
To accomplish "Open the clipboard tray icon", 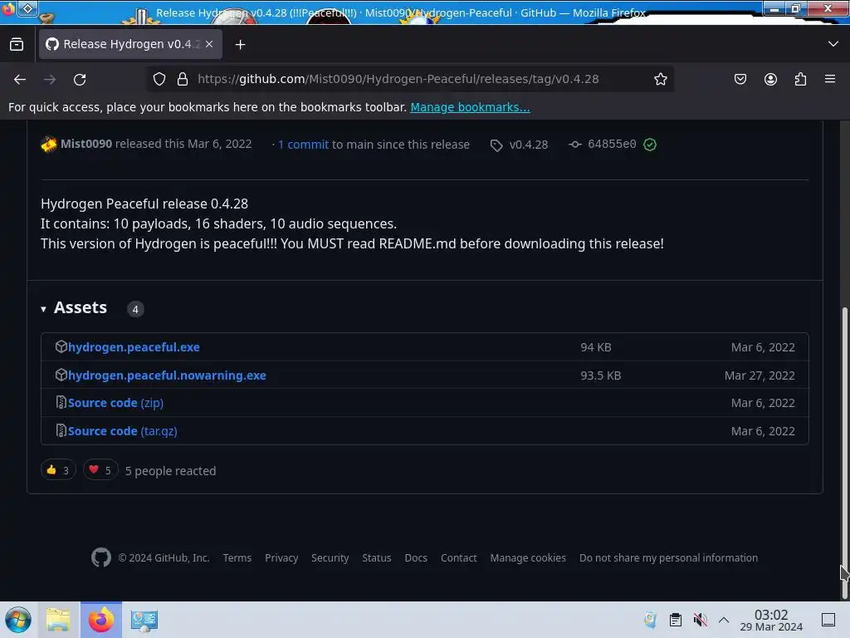I will click(676, 620).
